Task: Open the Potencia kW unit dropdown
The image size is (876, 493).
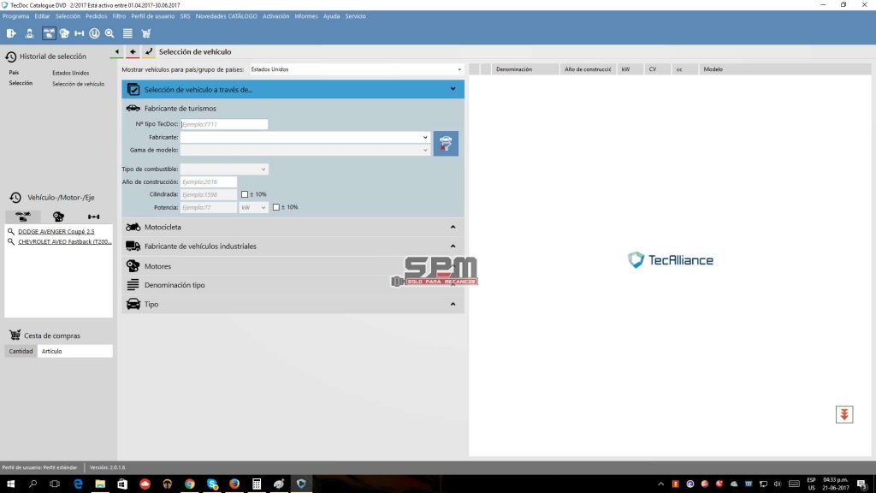Action: [x=253, y=207]
